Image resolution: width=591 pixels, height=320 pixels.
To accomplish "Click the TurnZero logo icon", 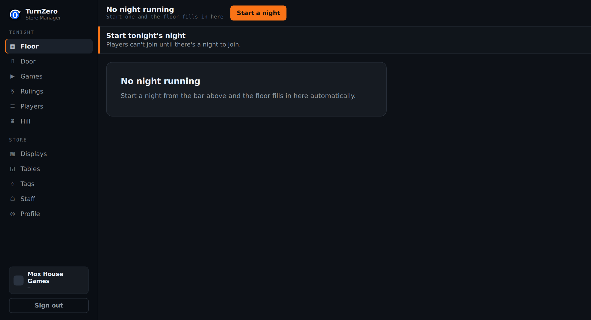I will pyautogui.click(x=15, y=14).
